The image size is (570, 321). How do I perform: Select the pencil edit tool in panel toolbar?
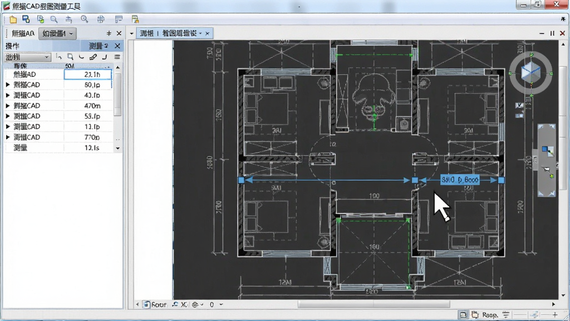pos(93,57)
